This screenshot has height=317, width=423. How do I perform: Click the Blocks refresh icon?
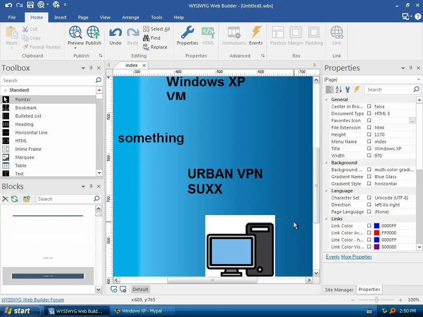[14, 199]
